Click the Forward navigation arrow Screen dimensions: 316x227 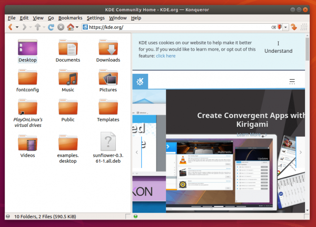coord(24,27)
